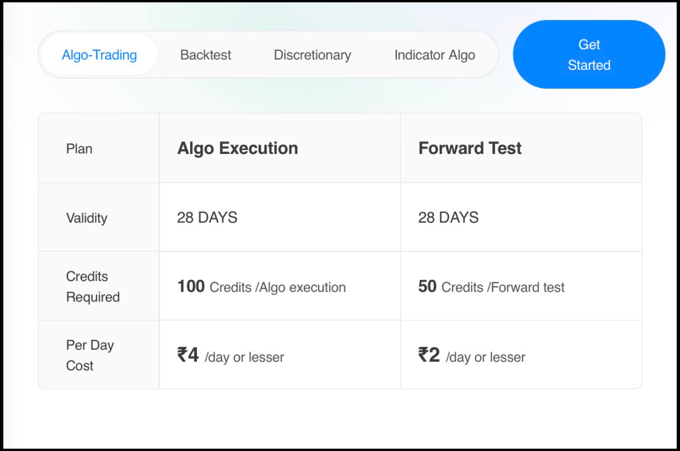
Task: Click the 50 Credits per Forward test cell
Action: 491,286
